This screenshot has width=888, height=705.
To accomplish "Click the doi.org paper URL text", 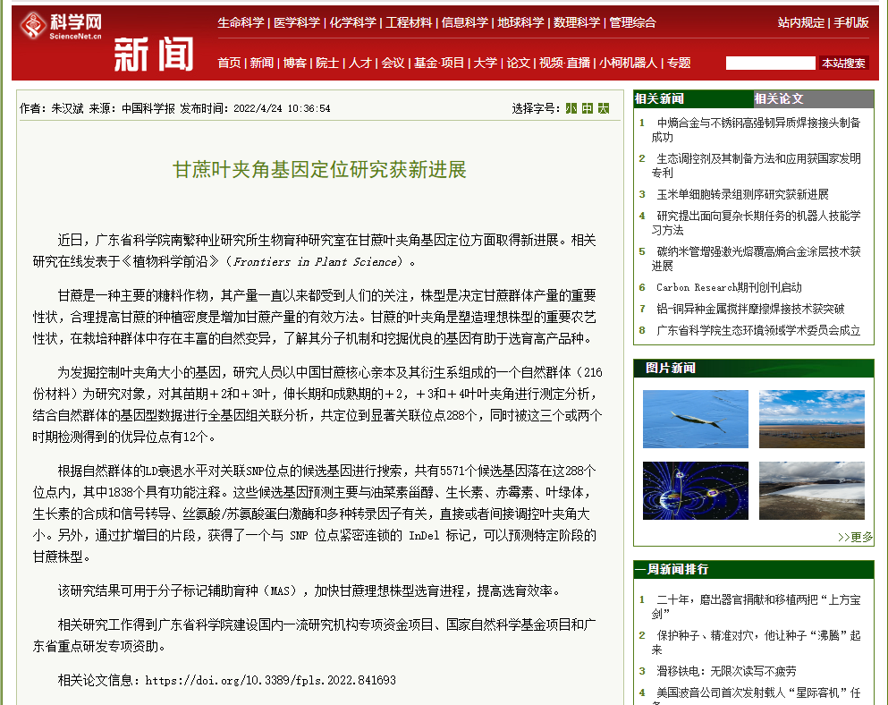I will [x=271, y=680].
